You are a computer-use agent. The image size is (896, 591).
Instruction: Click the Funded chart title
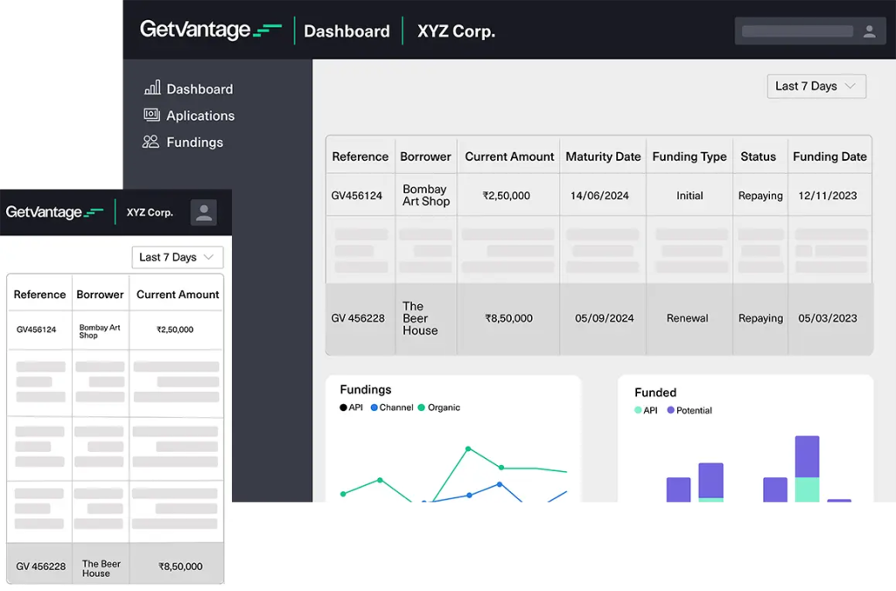655,393
